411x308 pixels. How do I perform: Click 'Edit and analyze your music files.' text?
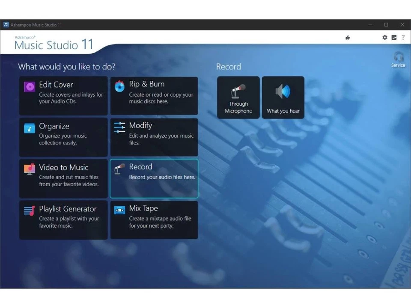coord(161,139)
